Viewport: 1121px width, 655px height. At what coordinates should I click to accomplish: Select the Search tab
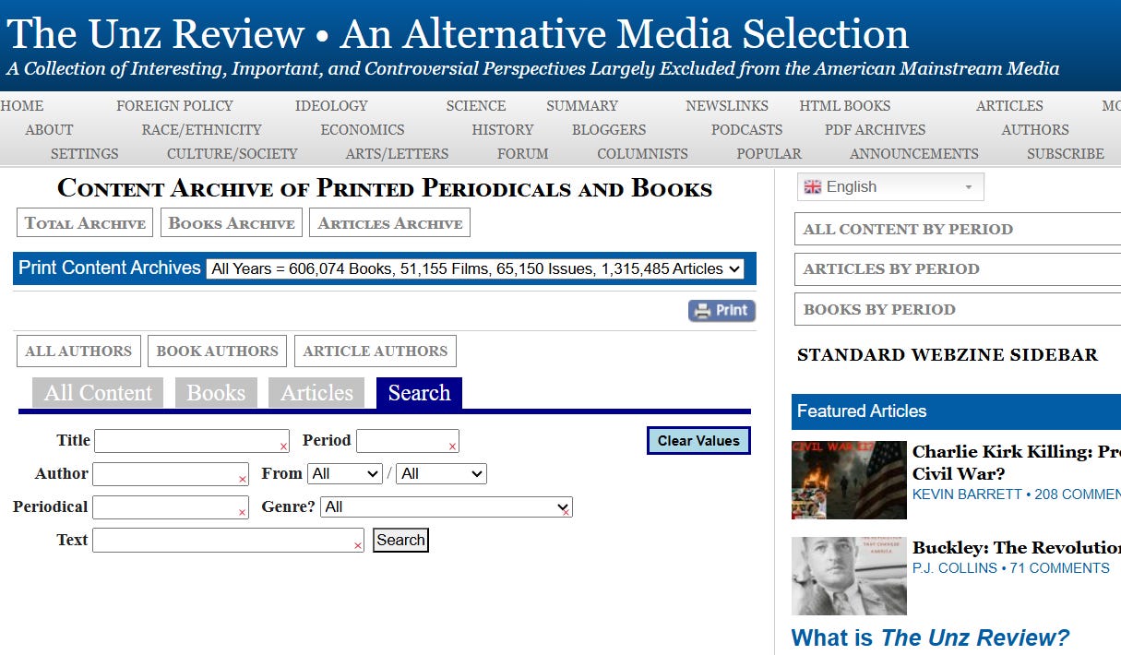419,393
